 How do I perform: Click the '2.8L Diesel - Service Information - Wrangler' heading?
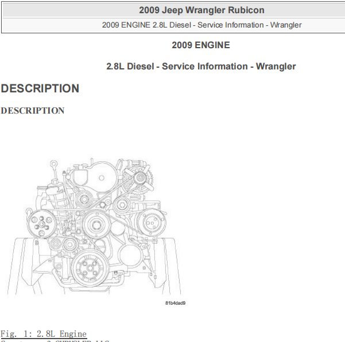(201, 67)
